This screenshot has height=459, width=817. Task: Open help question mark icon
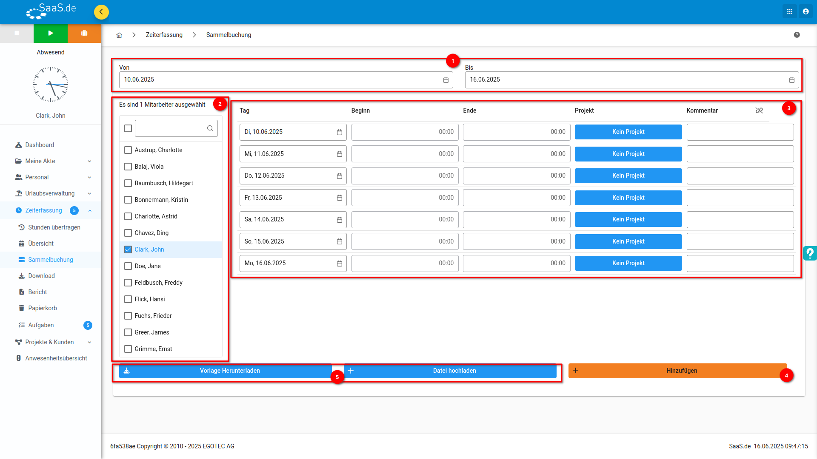[x=797, y=35]
